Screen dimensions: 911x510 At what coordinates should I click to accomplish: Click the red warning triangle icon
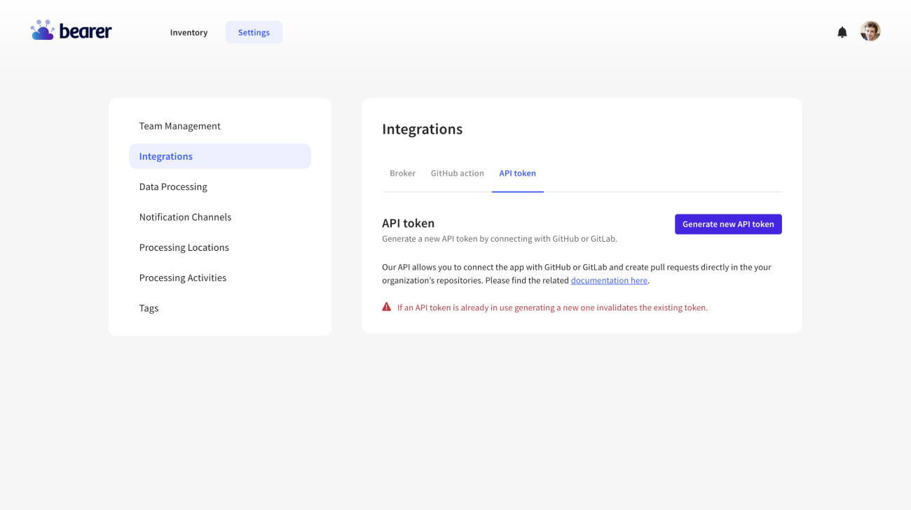[x=386, y=307]
